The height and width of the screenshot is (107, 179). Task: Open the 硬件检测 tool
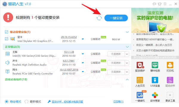155,67
